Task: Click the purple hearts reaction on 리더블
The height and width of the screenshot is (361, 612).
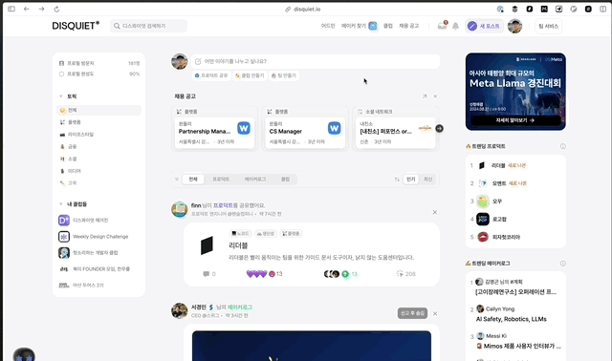Action: click(256, 274)
